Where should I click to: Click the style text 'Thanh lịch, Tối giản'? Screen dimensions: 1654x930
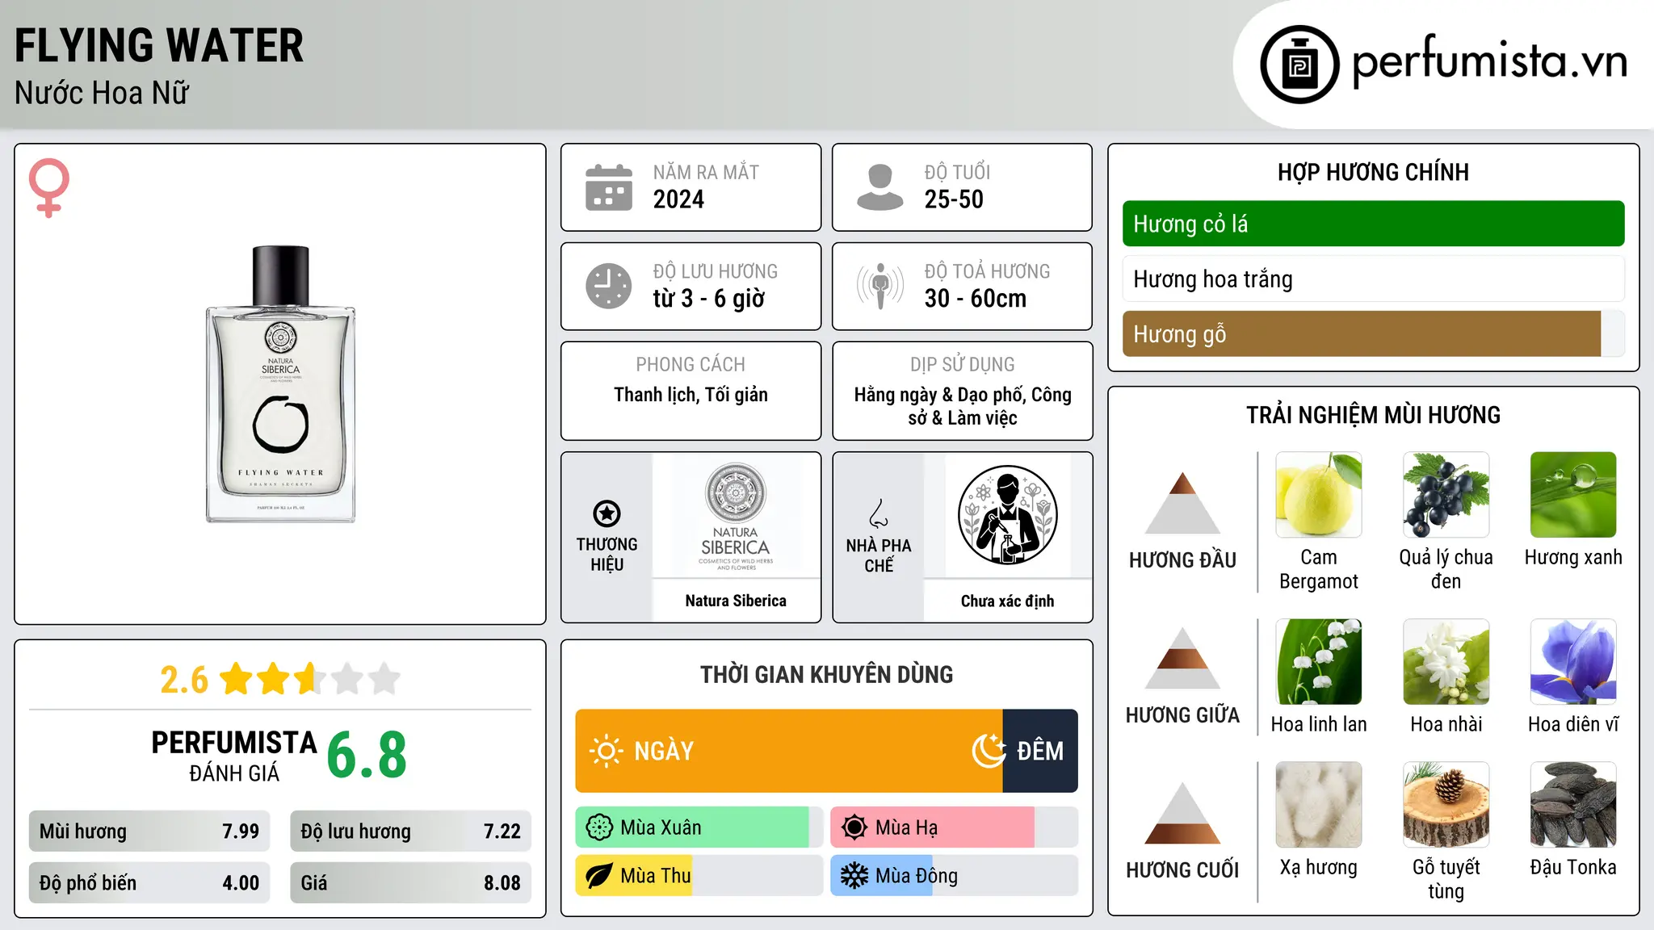tap(691, 395)
